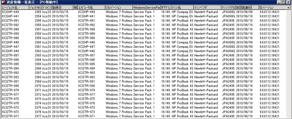292x119 pixels.
Task: Click IE version in KCSTR-090 row
Action: (269, 29)
